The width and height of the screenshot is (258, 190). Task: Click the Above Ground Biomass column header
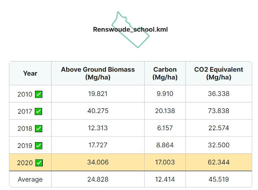pos(98,73)
